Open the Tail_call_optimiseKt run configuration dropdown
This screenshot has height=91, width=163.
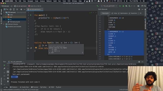pos(109,6)
